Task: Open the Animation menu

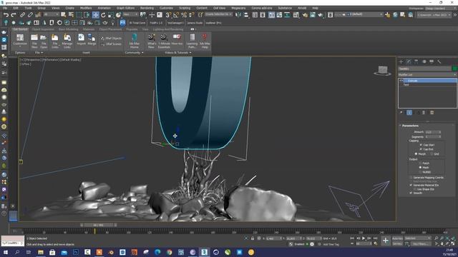Action: [104, 8]
